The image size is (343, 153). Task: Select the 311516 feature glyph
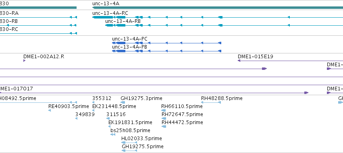pos(108,118)
